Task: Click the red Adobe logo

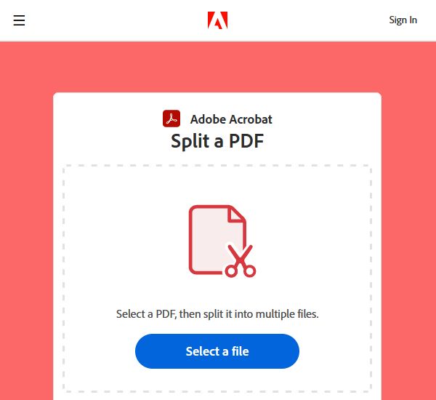Action: (218, 20)
